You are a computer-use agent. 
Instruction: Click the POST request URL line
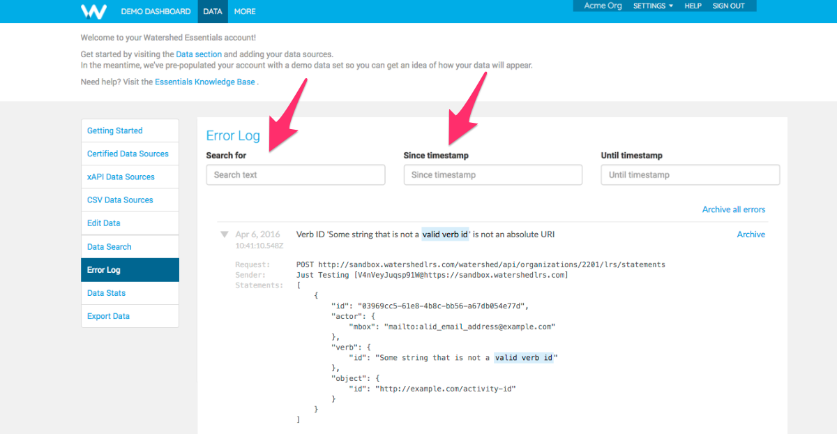[x=481, y=265]
